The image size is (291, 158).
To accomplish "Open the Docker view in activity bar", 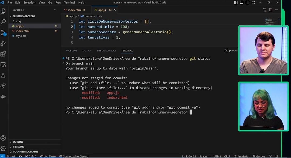I will point(3,97).
